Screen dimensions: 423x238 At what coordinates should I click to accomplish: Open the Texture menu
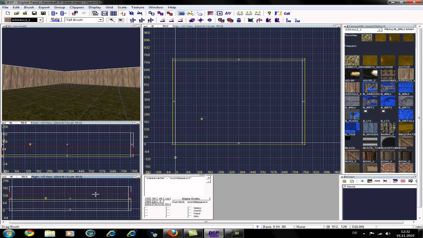pos(137,7)
